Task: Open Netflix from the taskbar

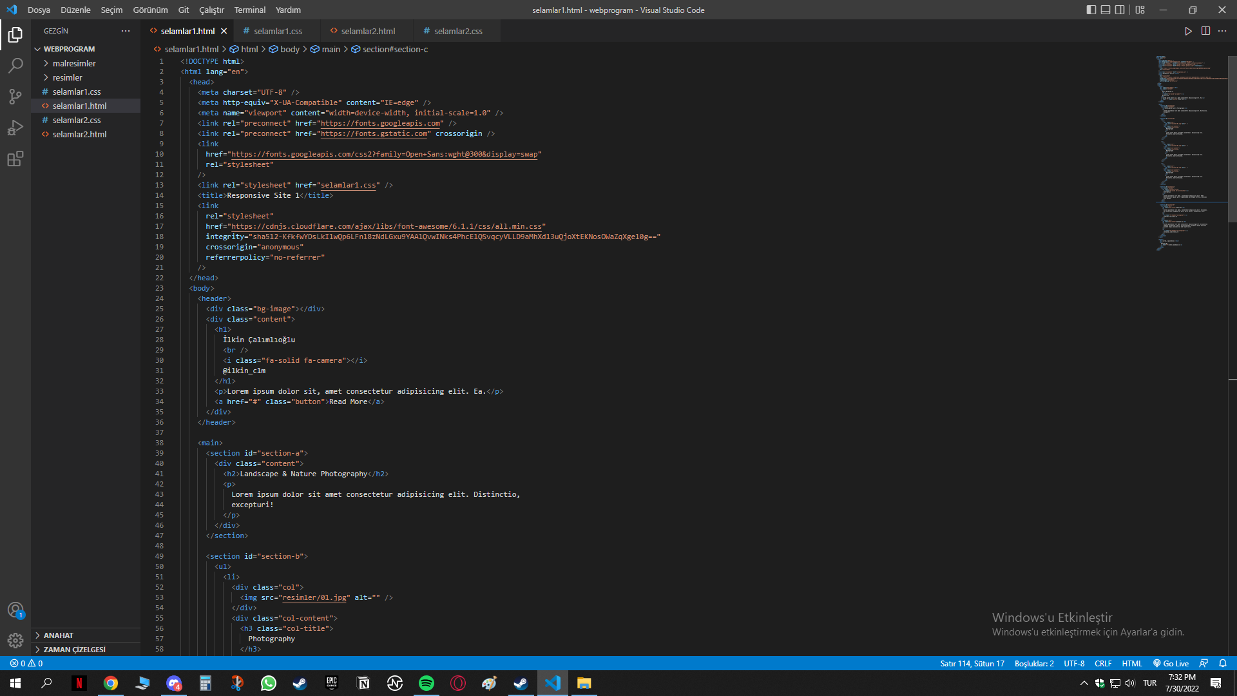Action: [x=79, y=683]
